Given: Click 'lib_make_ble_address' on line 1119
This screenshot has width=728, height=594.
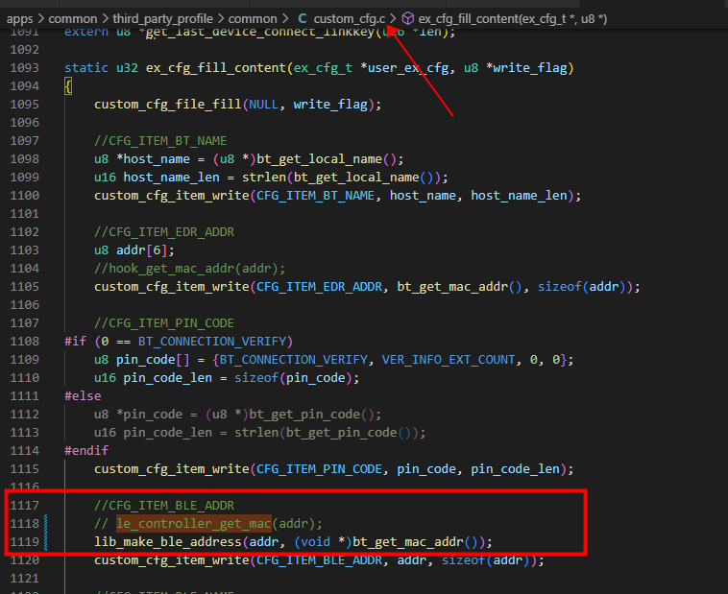Looking at the screenshot, I should coord(168,542).
